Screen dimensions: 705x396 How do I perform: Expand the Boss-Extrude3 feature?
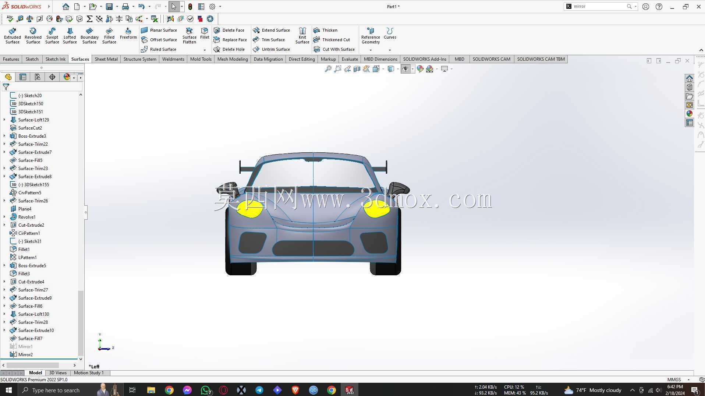(x=4, y=136)
